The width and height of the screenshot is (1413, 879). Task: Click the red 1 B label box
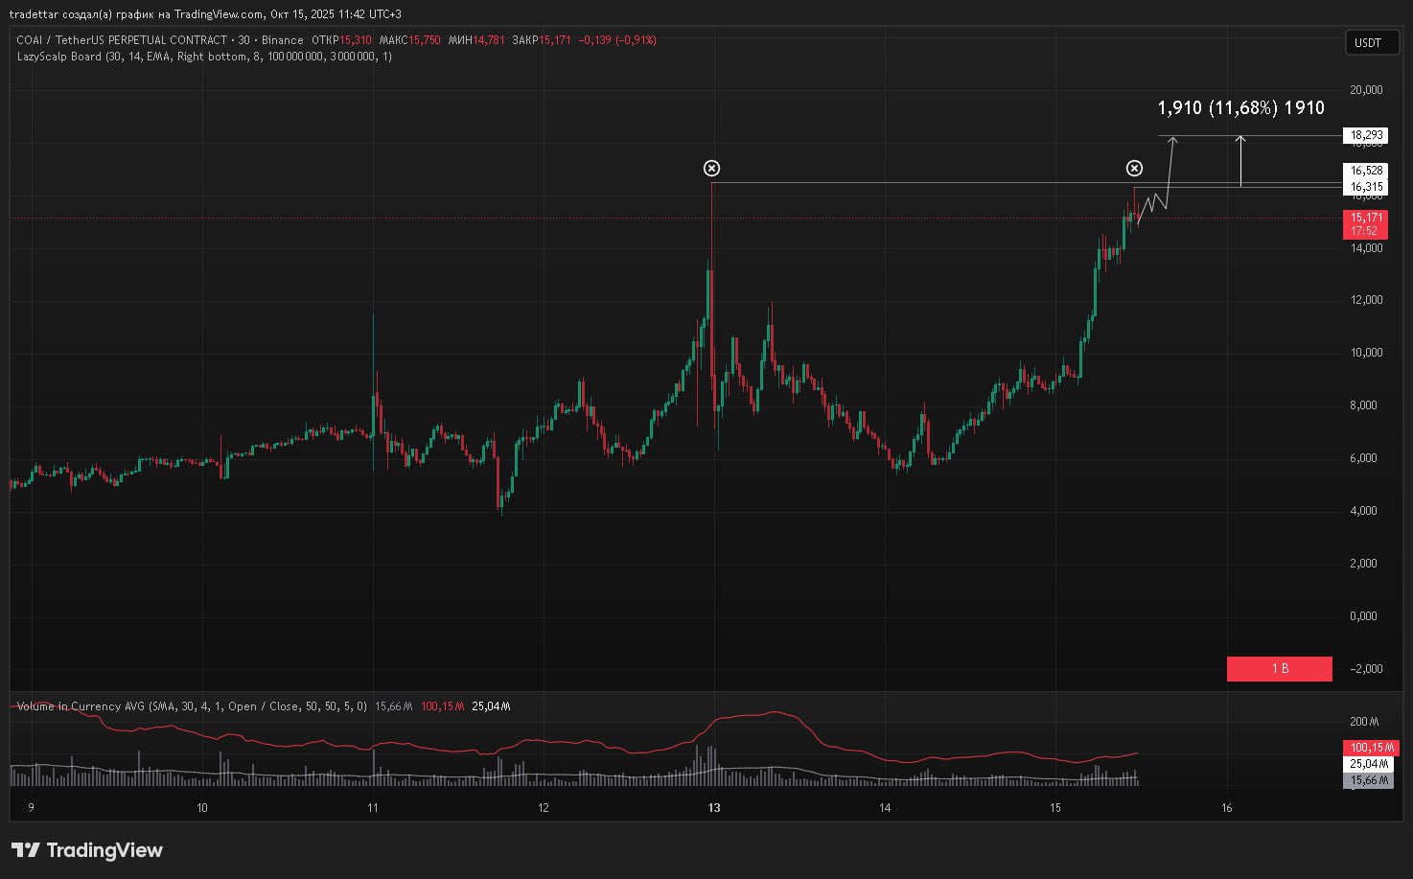click(x=1279, y=668)
